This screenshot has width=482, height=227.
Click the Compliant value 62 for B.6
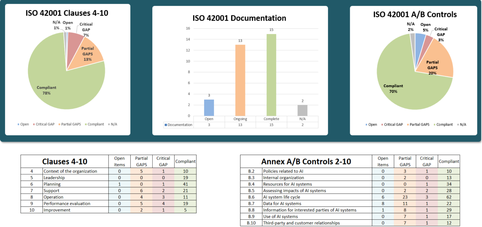449,197
